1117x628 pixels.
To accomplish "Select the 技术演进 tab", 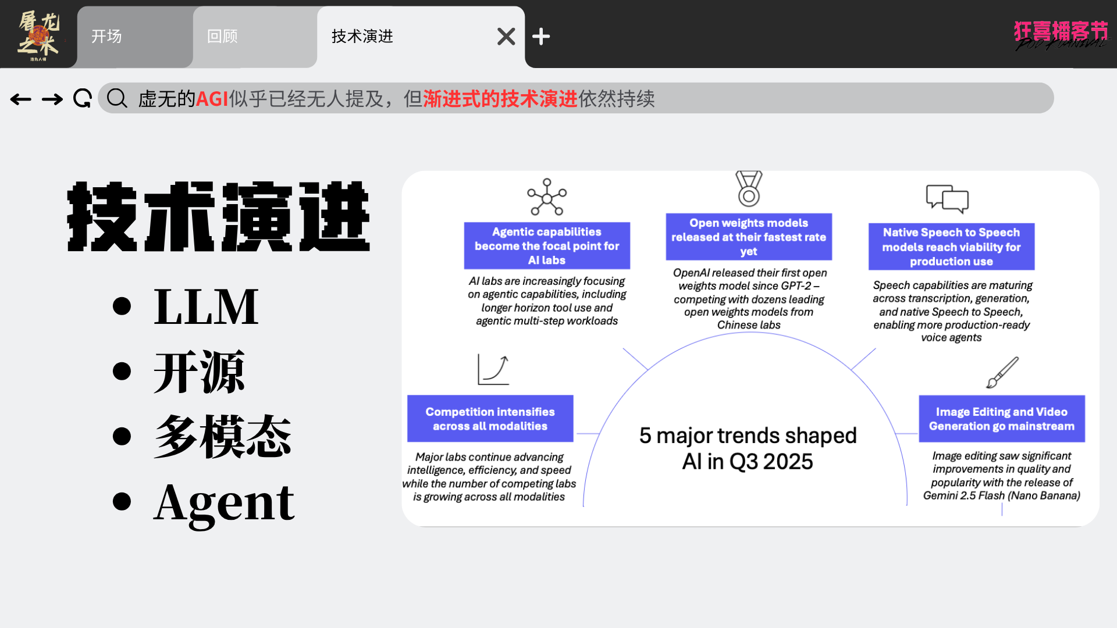I will click(396, 37).
